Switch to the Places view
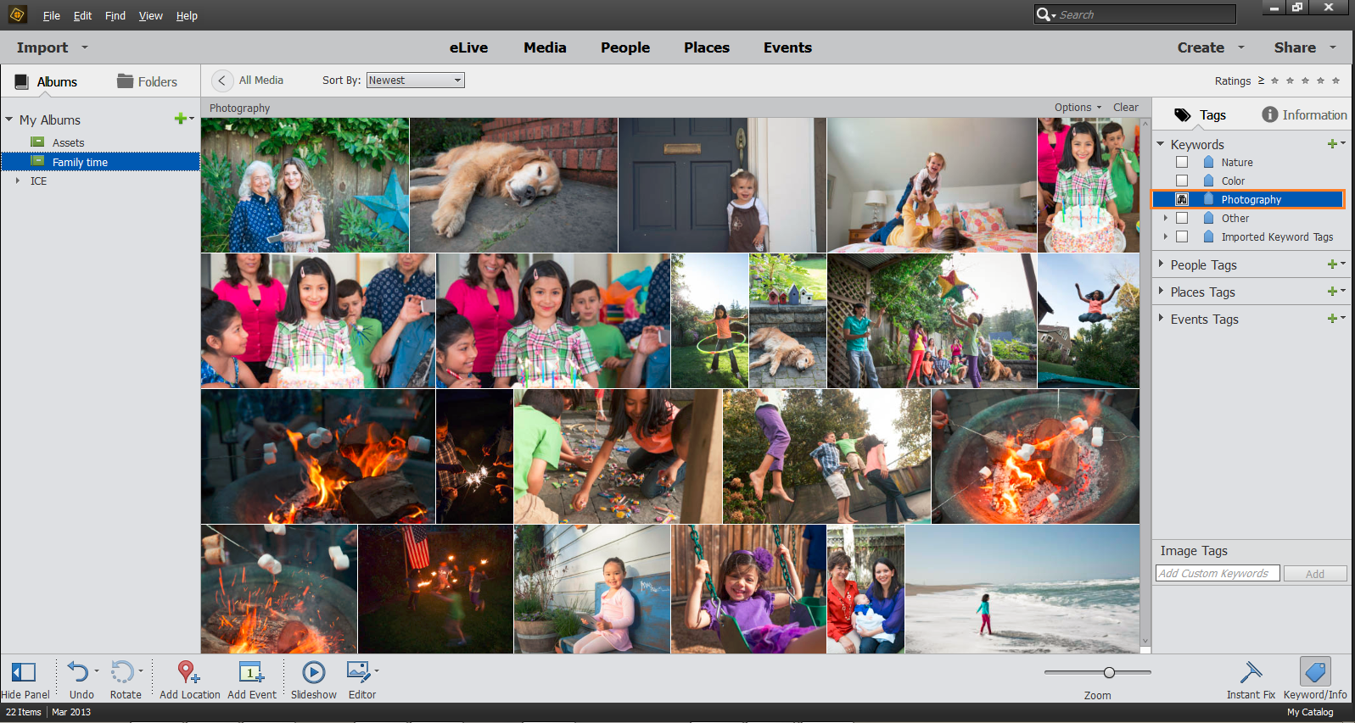This screenshot has width=1355, height=723. click(x=706, y=47)
